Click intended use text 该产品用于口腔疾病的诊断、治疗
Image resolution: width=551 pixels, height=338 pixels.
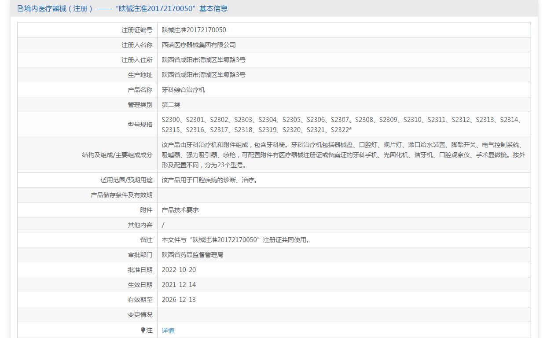210,180
